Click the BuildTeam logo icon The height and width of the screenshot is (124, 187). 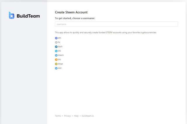pos(12,15)
